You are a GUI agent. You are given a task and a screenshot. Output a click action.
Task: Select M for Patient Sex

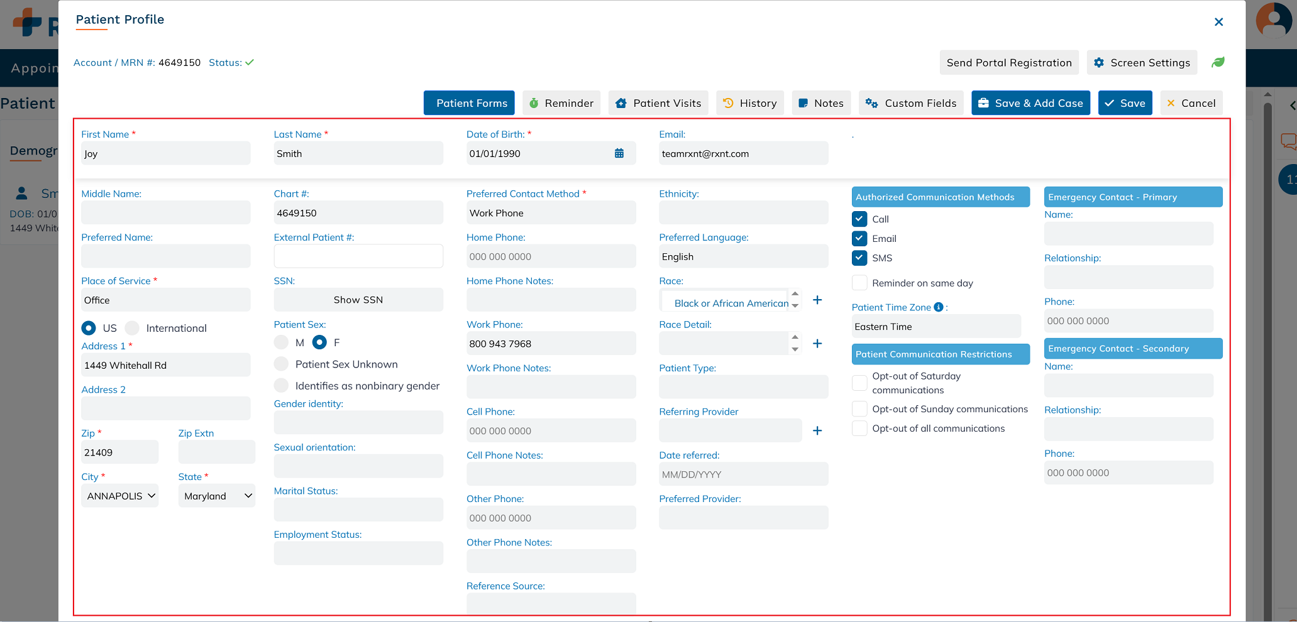pyautogui.click(x=281, y=342)
